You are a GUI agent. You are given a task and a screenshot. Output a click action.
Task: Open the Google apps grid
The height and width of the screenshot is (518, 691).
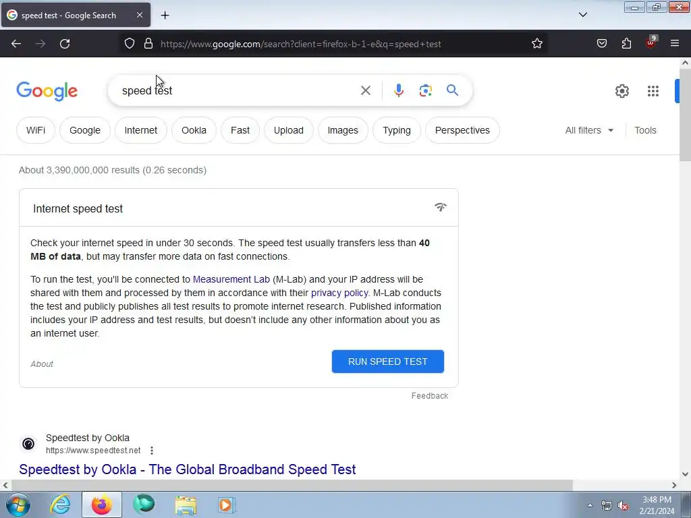click(x=653, y=91)
